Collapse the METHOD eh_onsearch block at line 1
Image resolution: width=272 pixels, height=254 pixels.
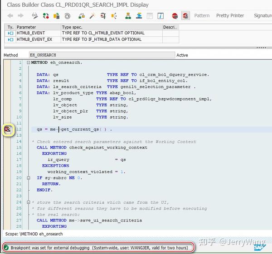[x=29, y=62]
